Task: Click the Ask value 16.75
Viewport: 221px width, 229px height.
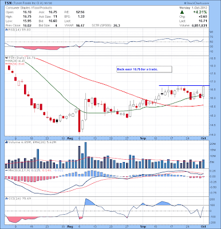Action: pos(53,12)
